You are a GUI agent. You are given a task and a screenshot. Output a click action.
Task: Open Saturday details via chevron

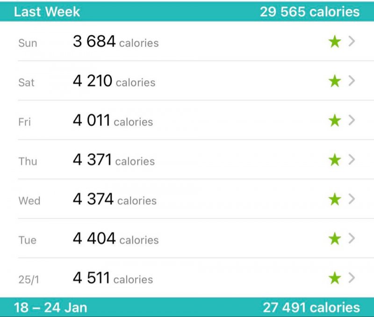[x=352, y=80]
